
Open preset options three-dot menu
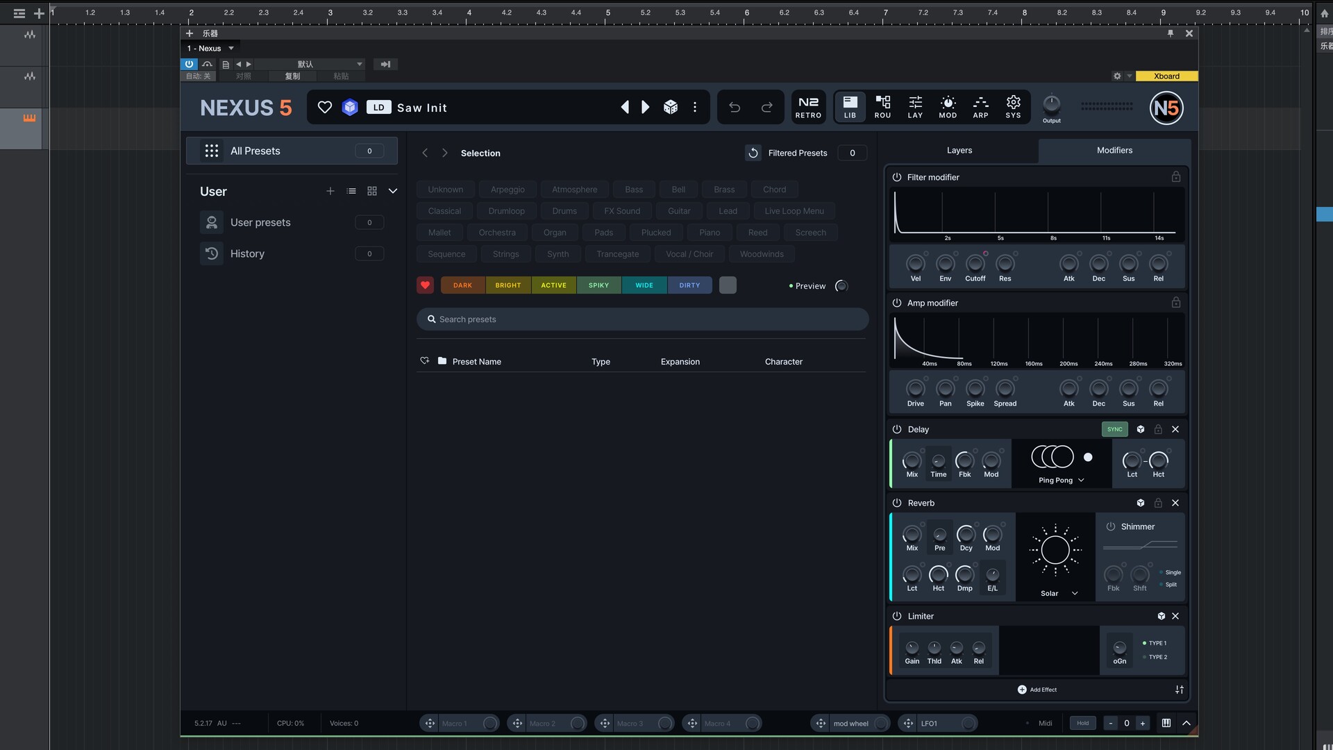click(x=695, y=107)
